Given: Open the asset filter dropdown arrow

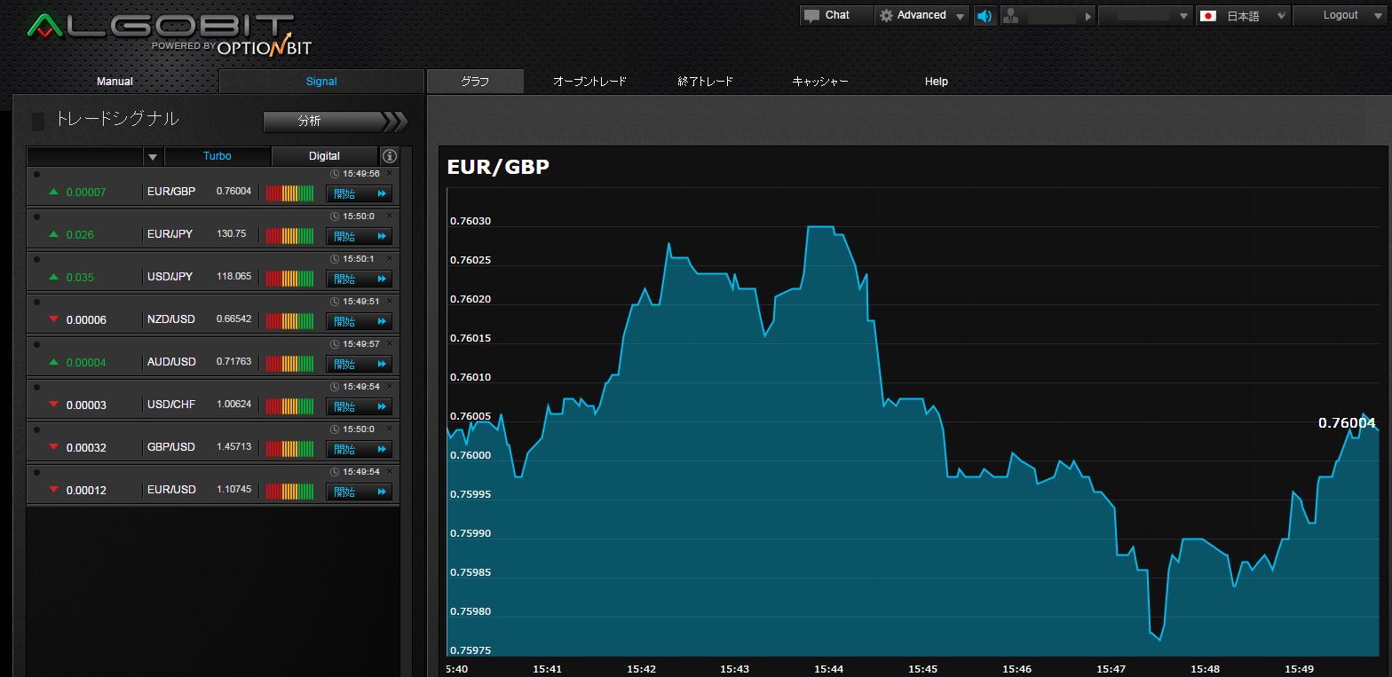Looking at the screenshot, I should tap(153, 157).
